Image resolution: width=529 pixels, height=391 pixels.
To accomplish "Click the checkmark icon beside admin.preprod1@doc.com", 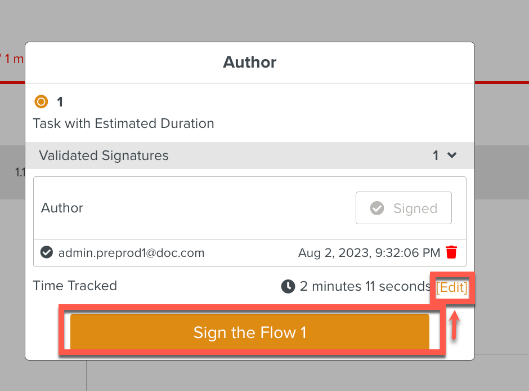I will (47, 252).
